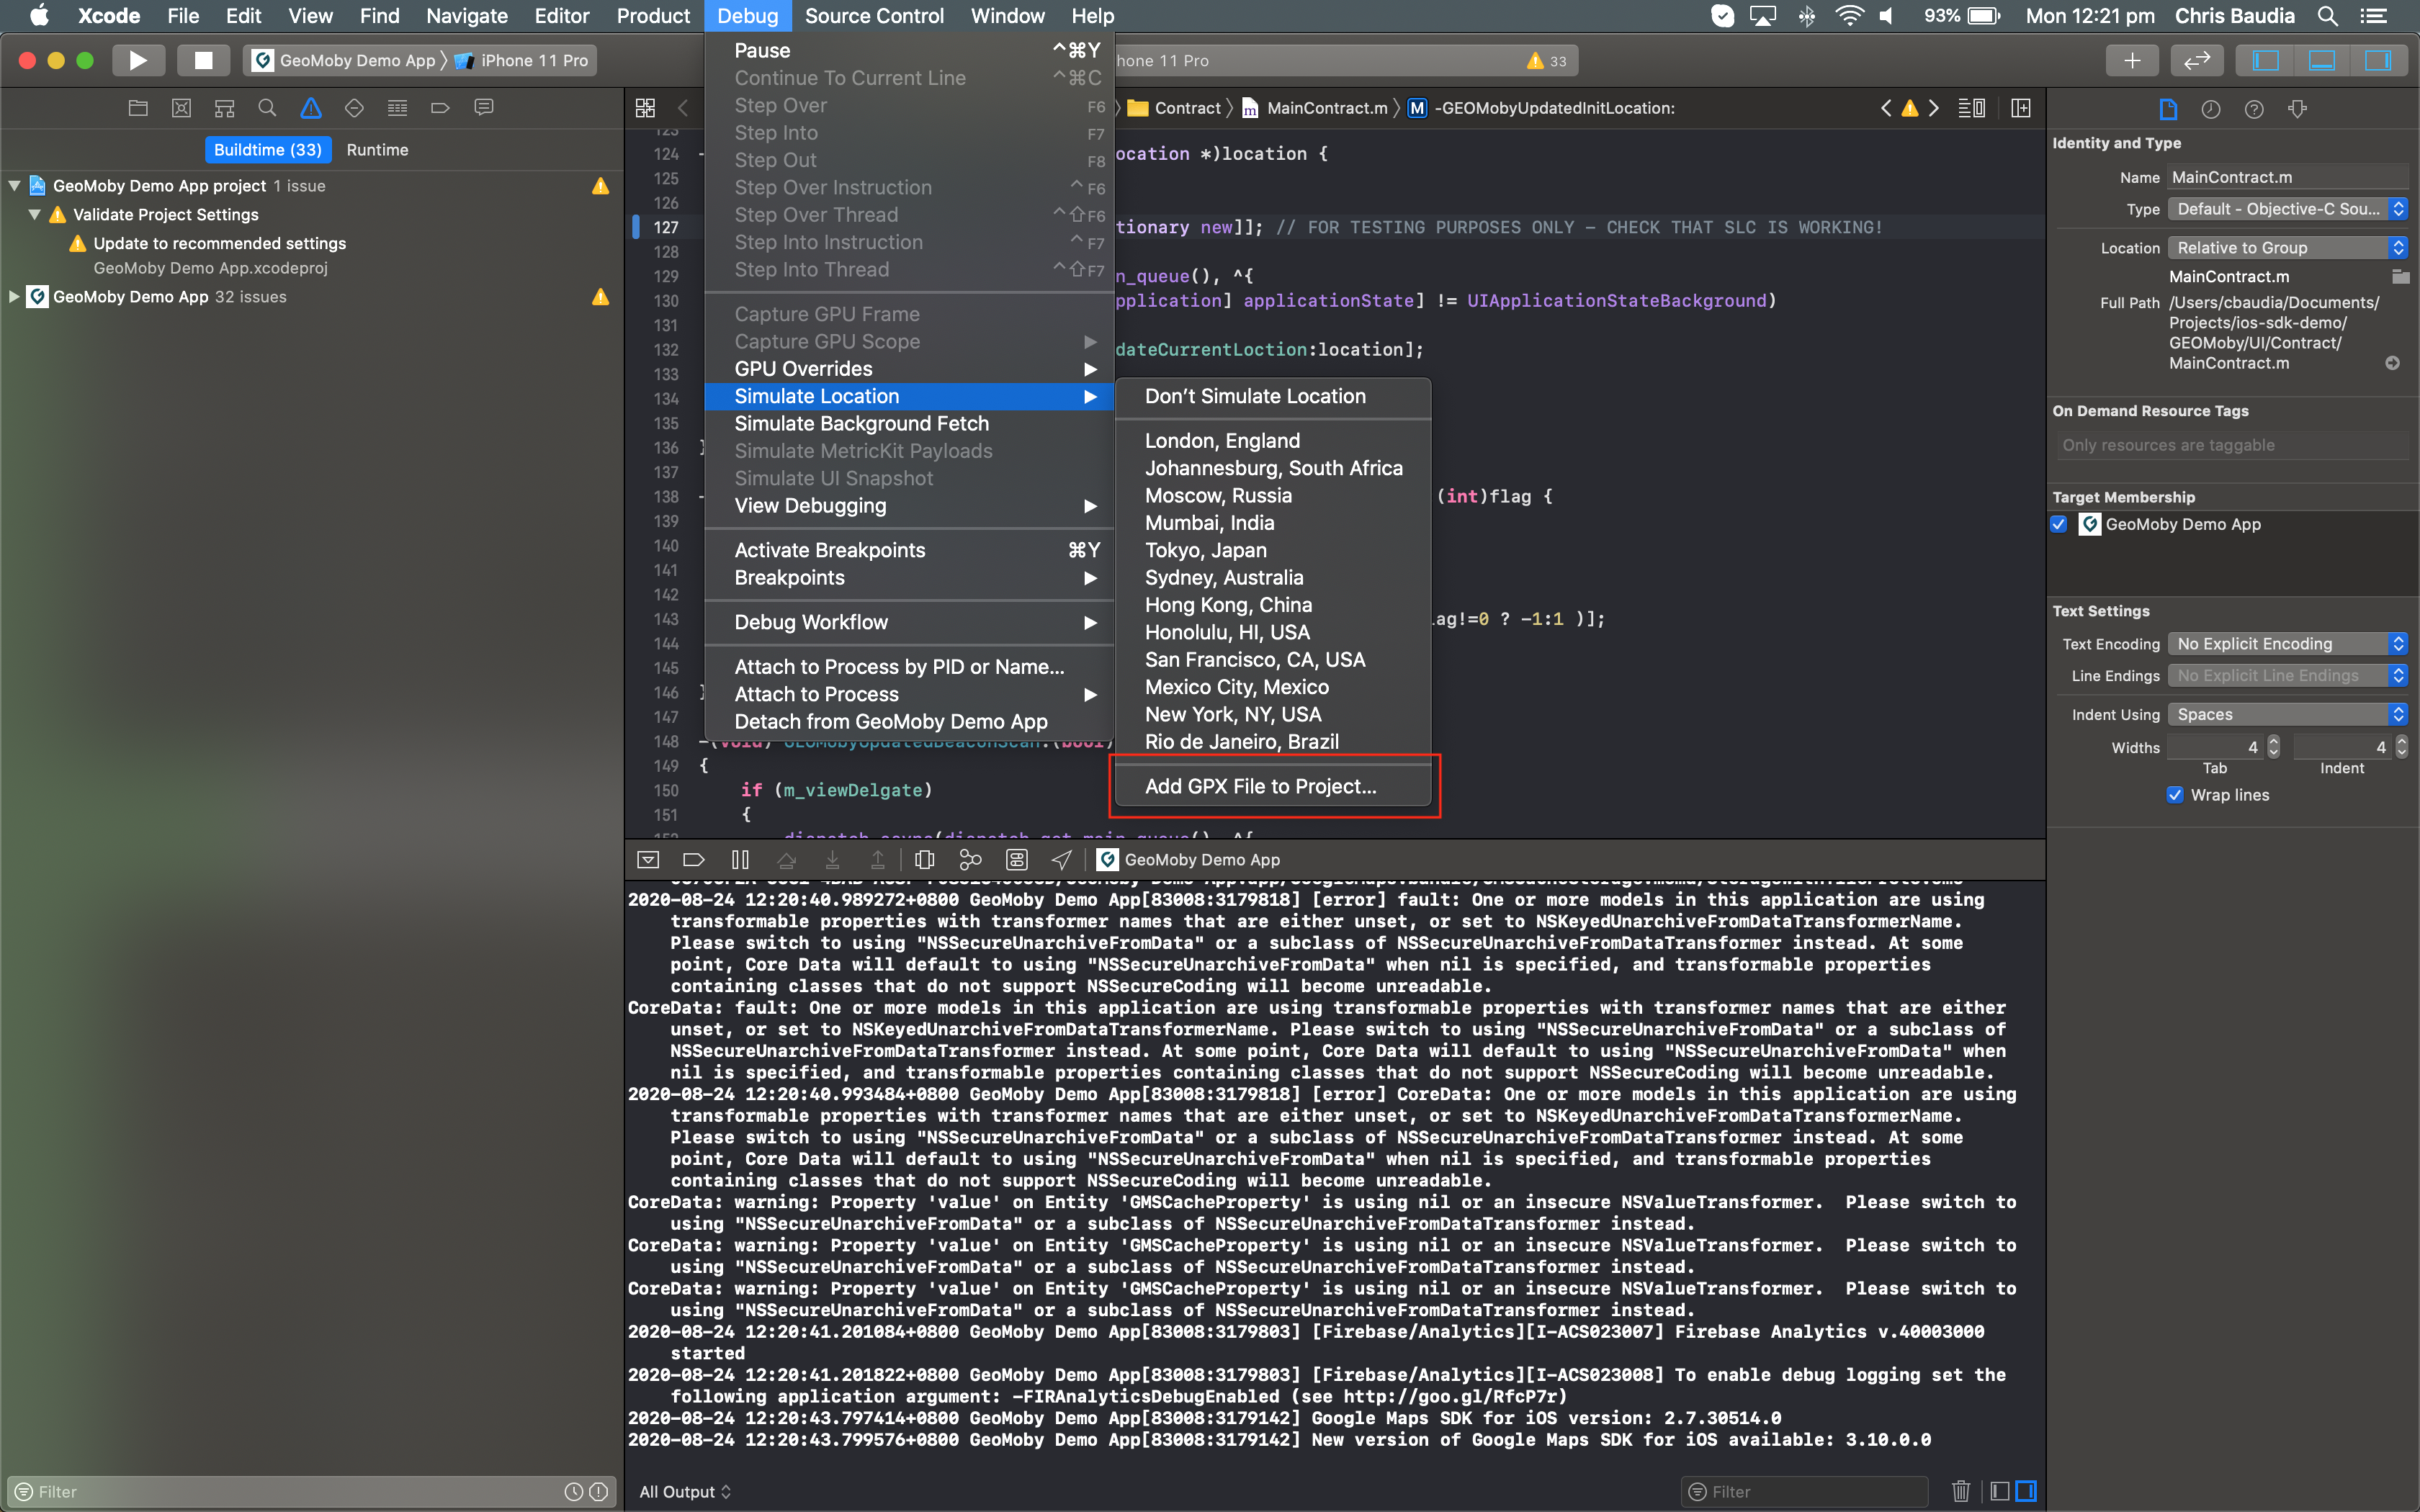
Task: Select Don't Simulate Location menu item
Action: pyautogui.click(x=1271, y=396)
